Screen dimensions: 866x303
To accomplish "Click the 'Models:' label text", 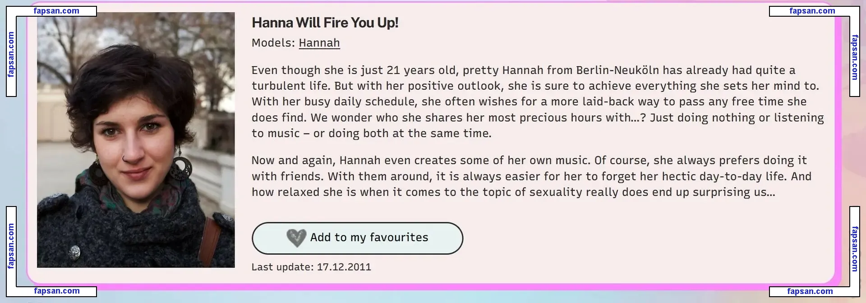I will pyautogui.click(x=273, y=43).
